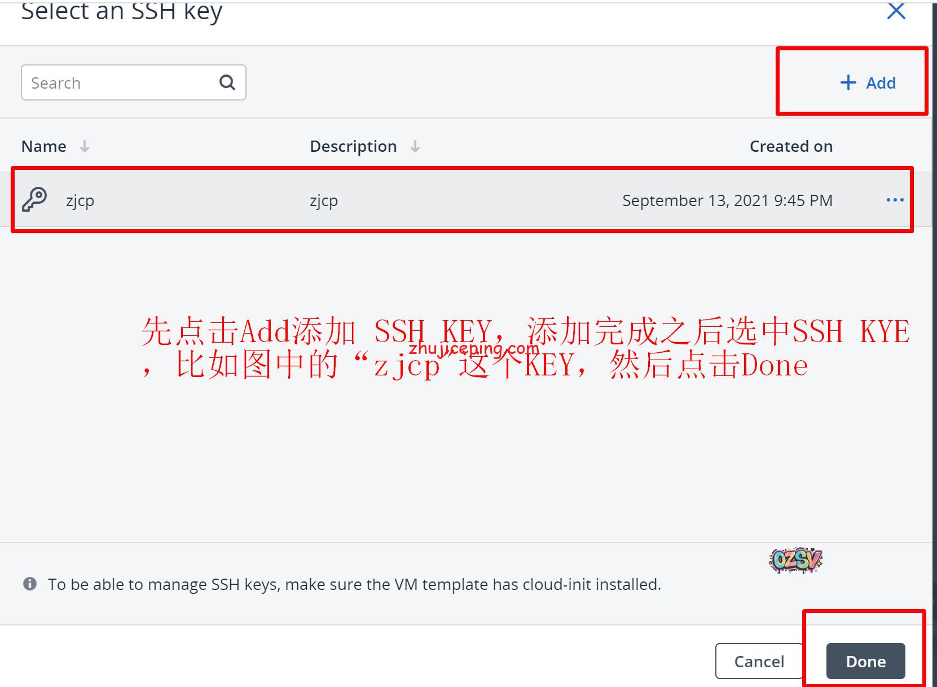Click the OZSV graffiti sticker logo

click(795, 559)
